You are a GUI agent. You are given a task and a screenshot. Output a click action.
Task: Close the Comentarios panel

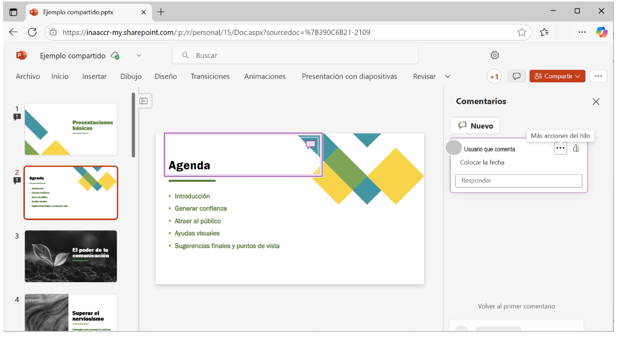(596, 102)
